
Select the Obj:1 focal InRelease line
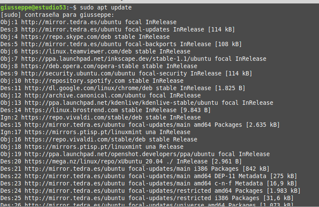coord(88,22)
